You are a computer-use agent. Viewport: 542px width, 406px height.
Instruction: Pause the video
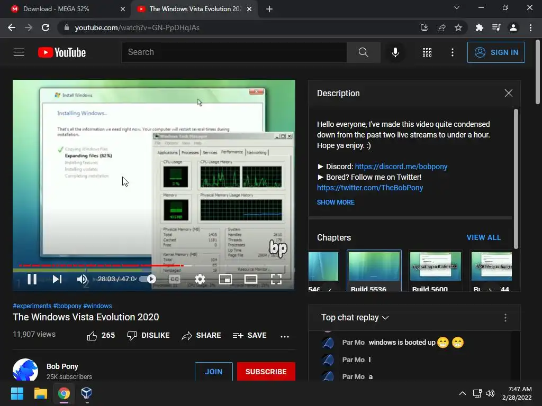pos(32,279)
